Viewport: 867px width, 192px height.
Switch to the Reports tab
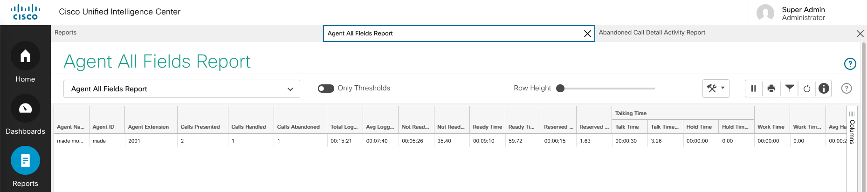tap(66, 33)
